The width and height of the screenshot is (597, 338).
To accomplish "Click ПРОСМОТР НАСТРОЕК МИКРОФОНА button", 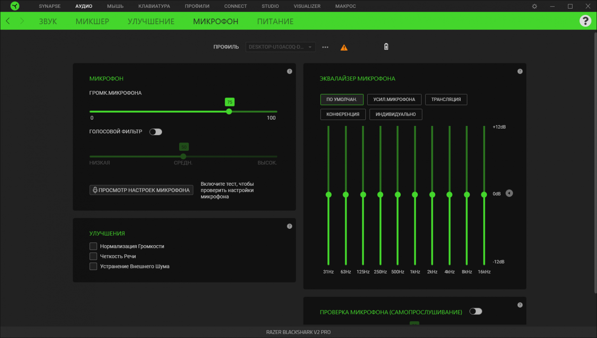I will pos(141,190).
